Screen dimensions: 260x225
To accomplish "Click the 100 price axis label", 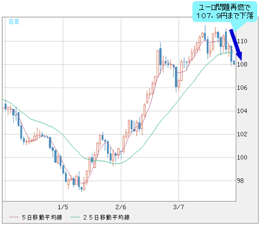I will (242, 157).
